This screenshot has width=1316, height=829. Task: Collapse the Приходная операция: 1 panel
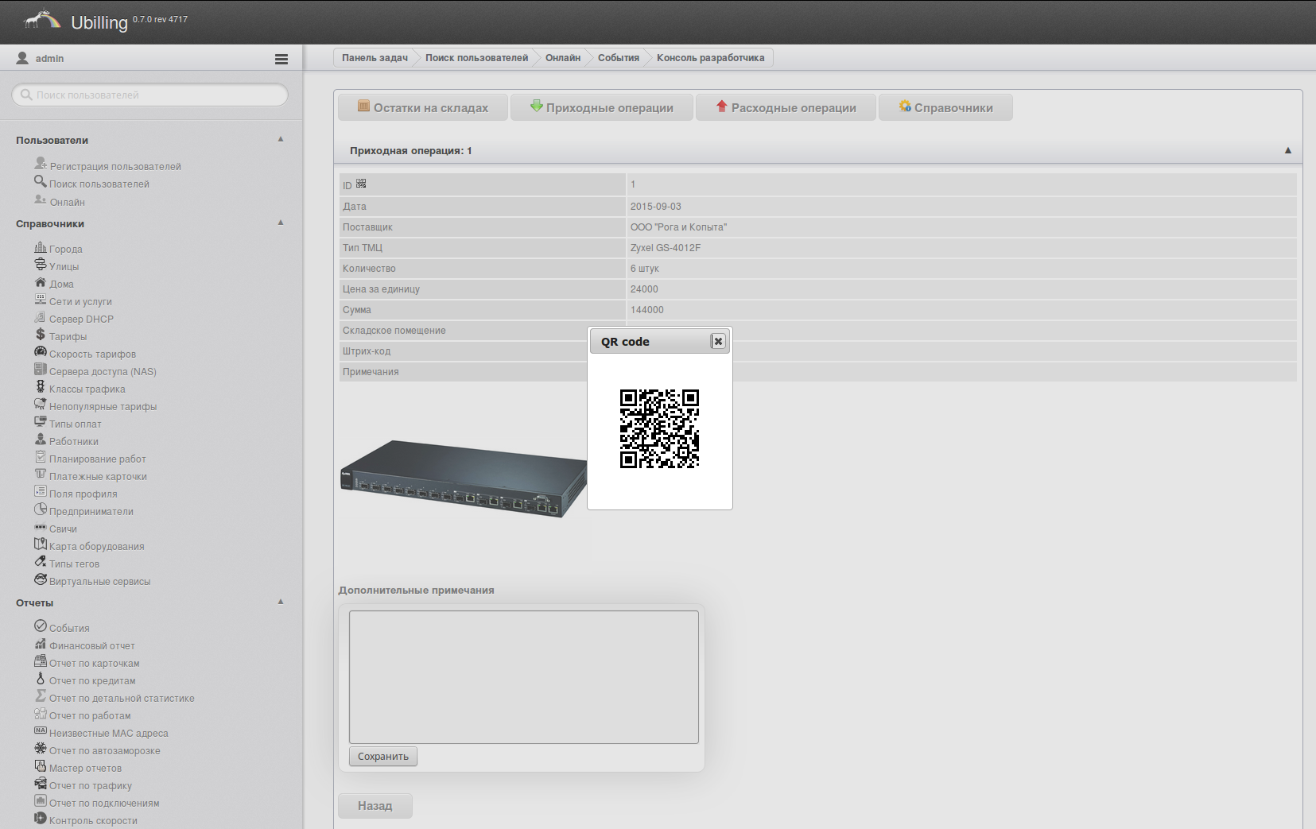point(1287,150)
